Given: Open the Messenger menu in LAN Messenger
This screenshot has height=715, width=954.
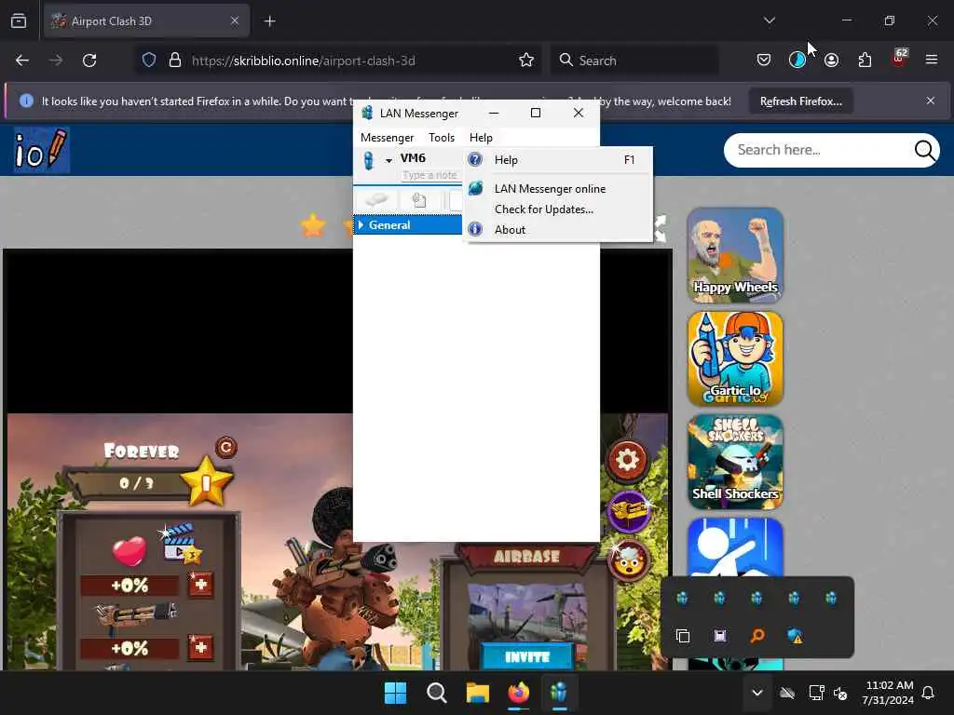Looking at the screenshot, I should pos(387,138).
